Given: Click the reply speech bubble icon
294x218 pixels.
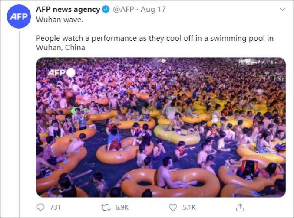Looking at the screenshot, I should [41, 207].
